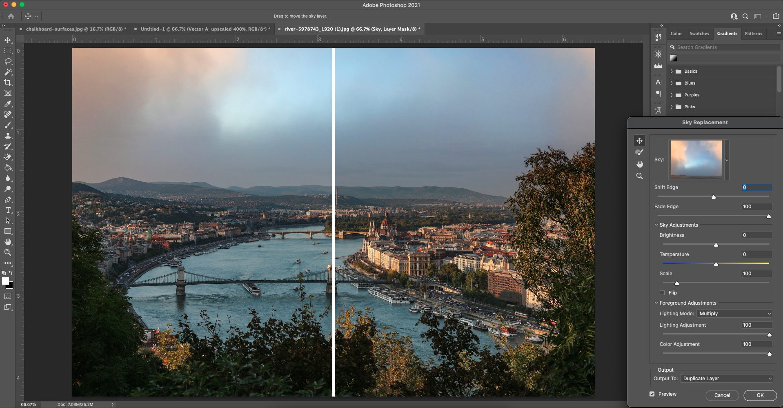Reset default foreground and background colors
Screen dimensions: 783x408
(x=4, y=273)
